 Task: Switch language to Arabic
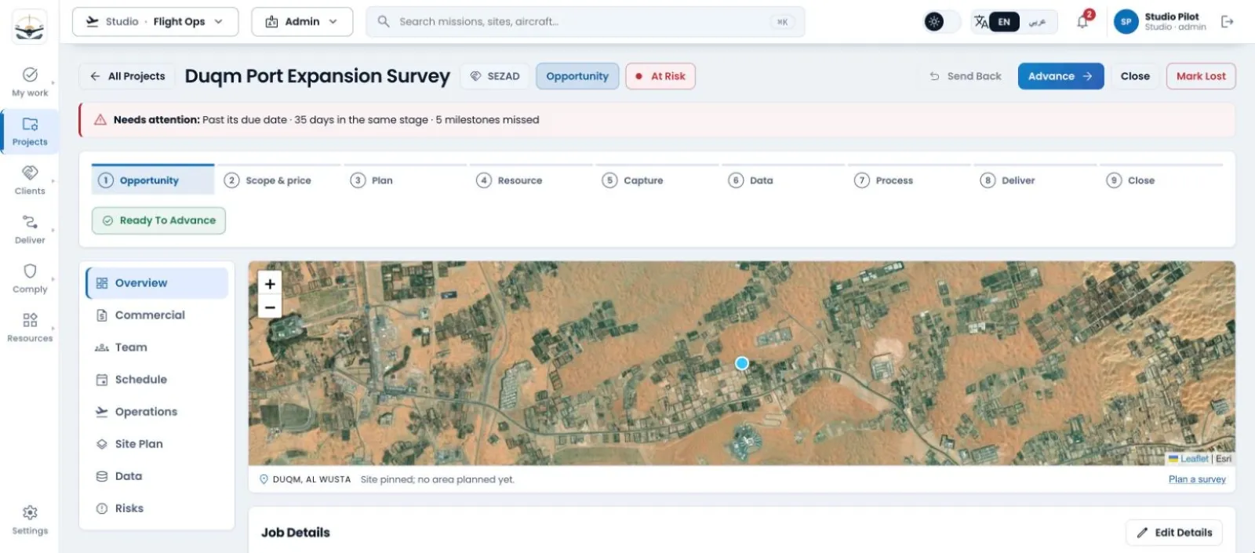point(1037,22)
